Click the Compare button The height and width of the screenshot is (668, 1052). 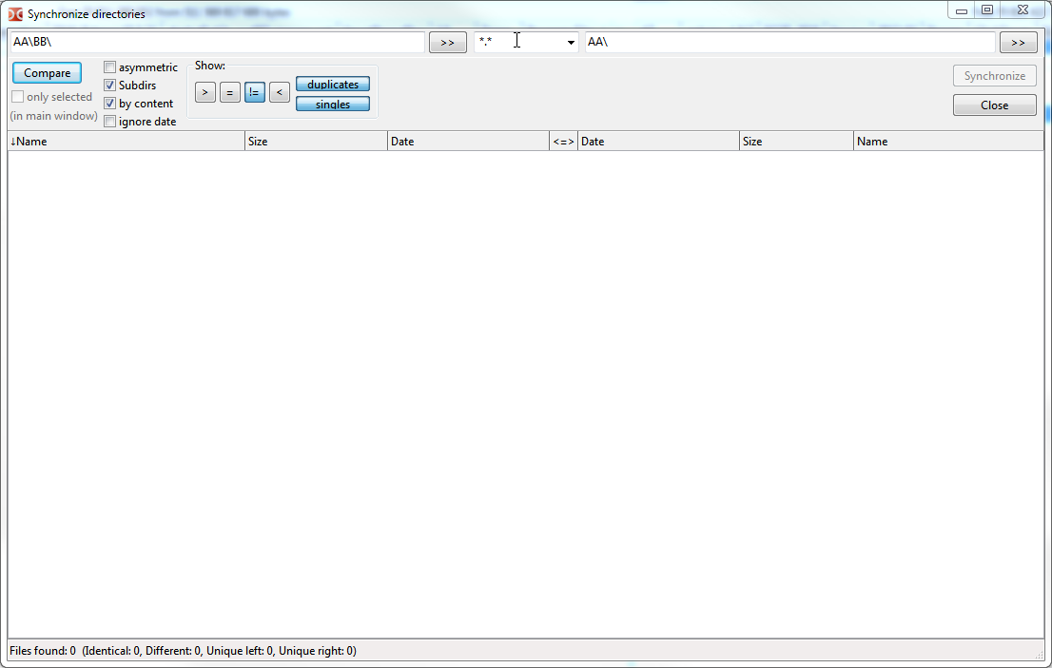47,73
